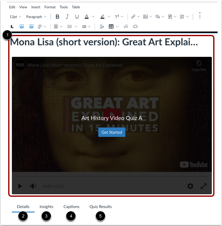This screenshot has width=222, height=226.
Task: Click the table grid icon
Action: [x=111, y=26]
